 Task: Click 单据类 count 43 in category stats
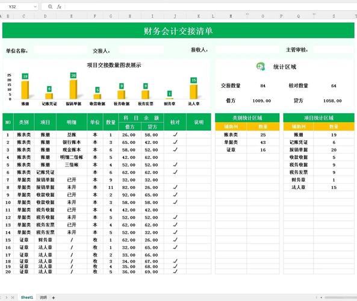263,142
